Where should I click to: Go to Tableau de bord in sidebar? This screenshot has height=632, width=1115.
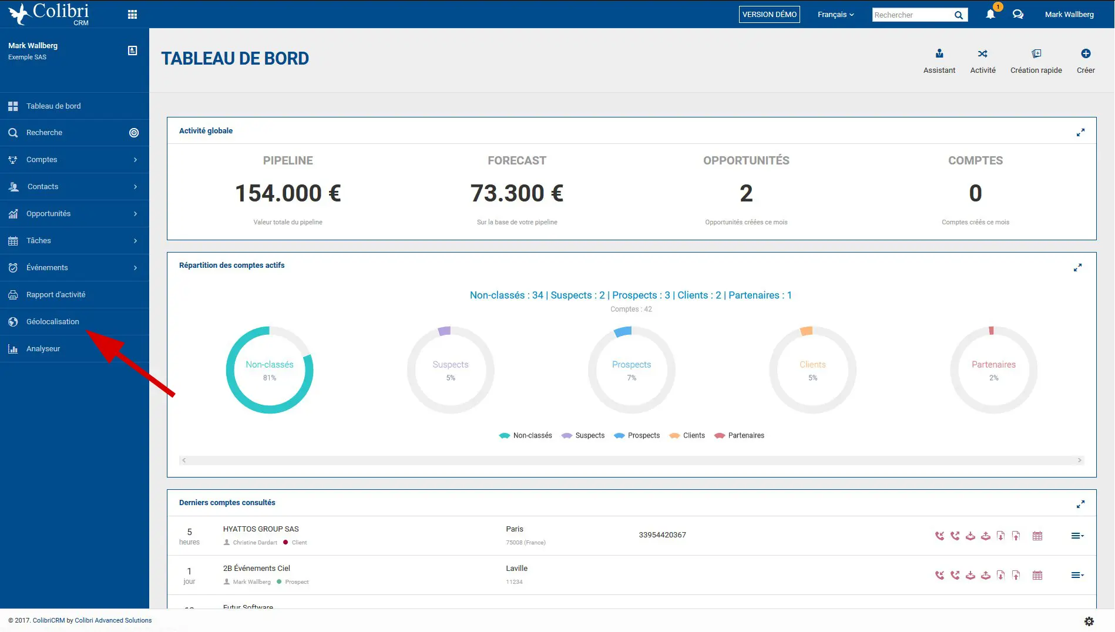[75, 106]
